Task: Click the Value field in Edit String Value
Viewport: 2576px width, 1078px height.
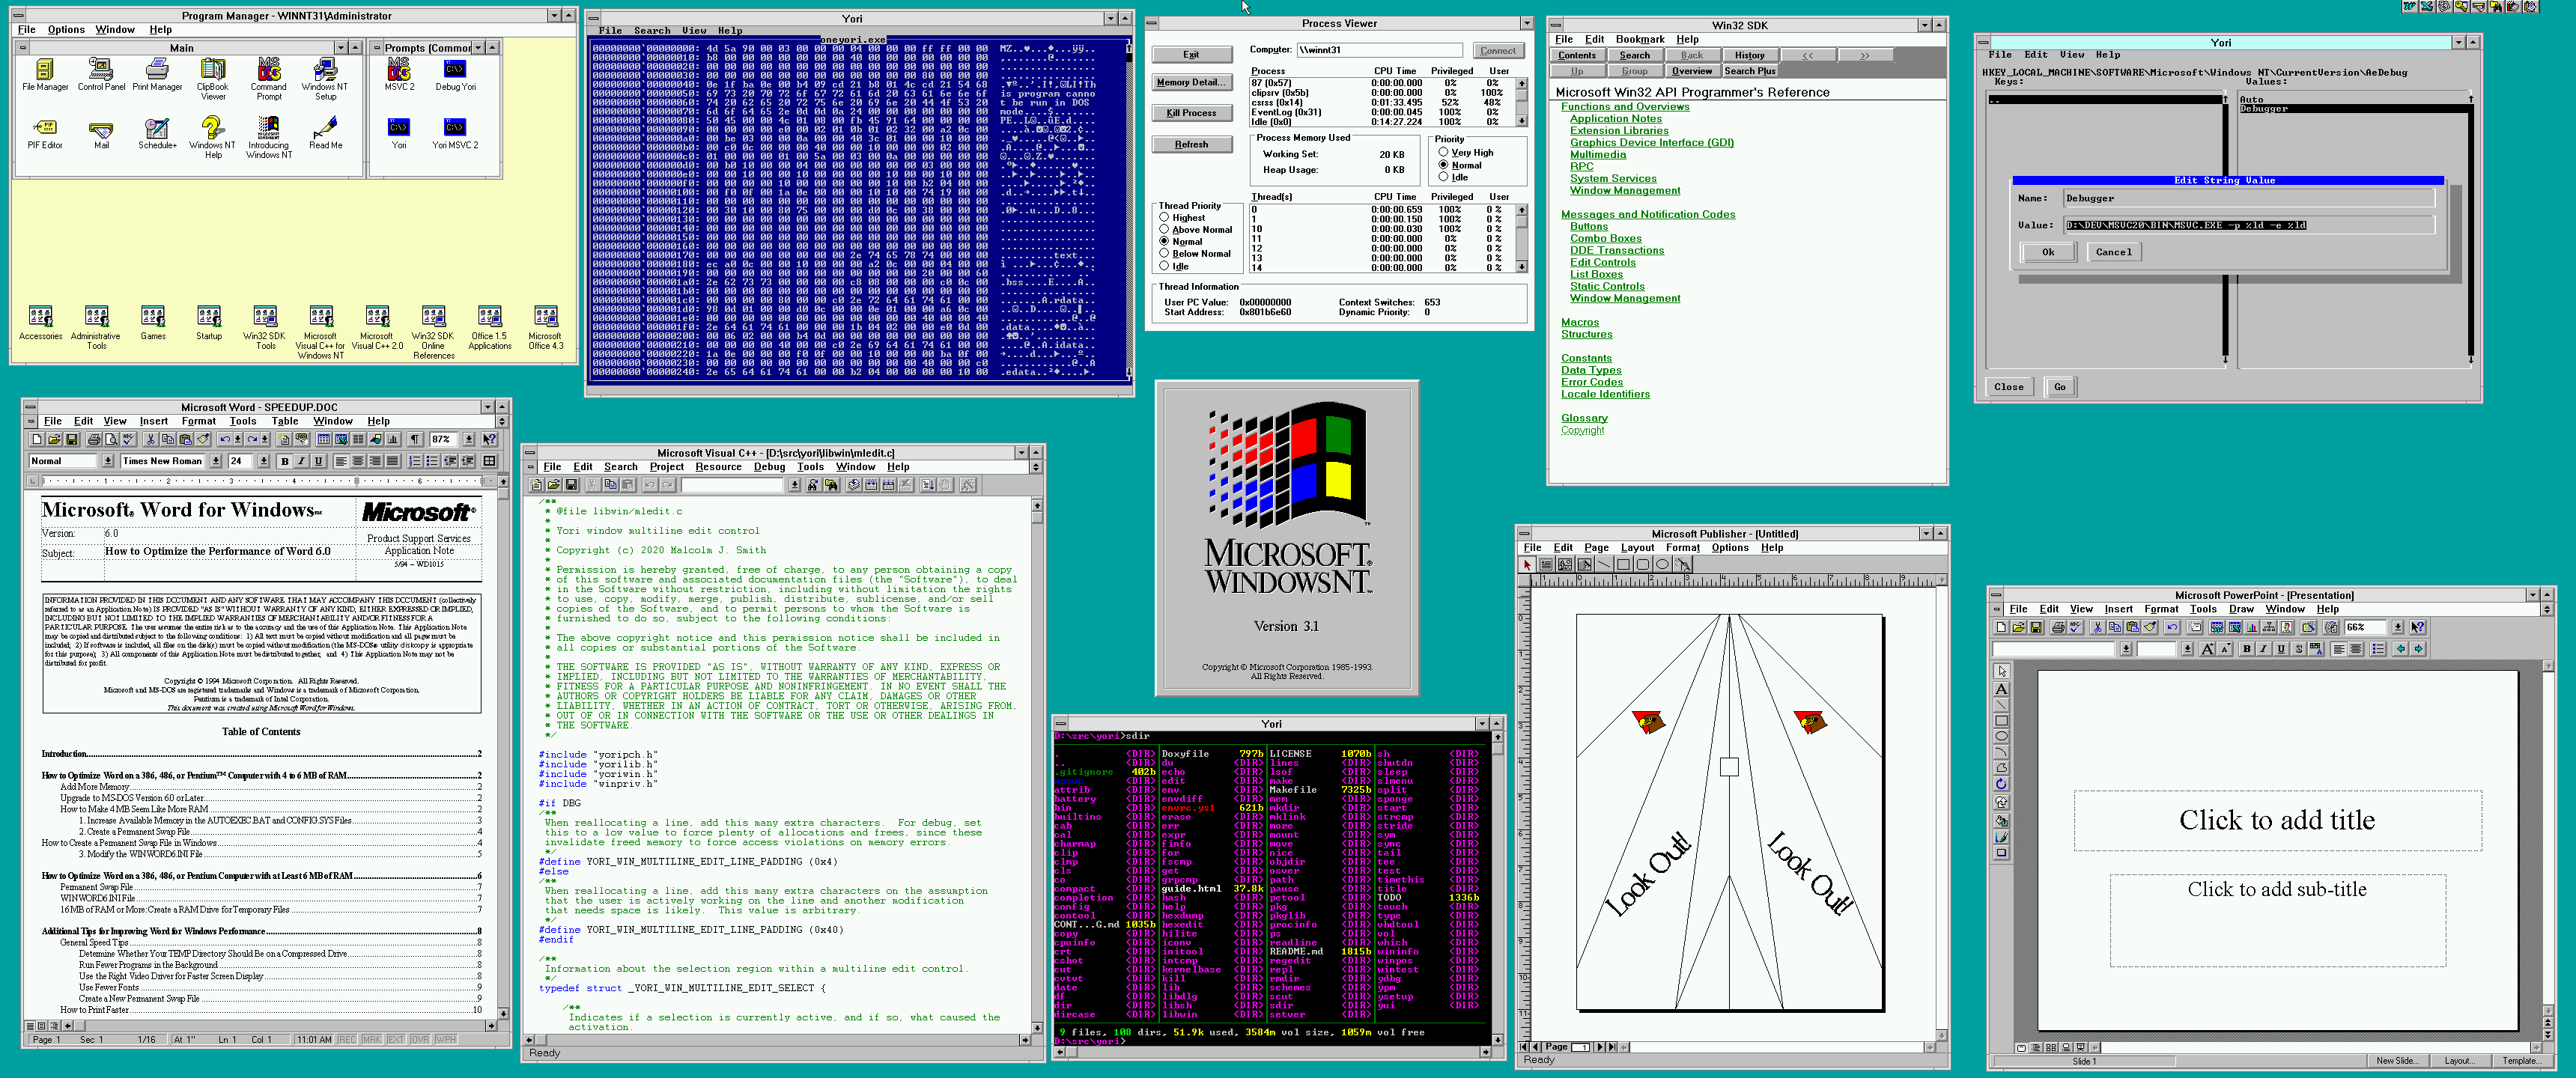Action: pos(2248,225)
